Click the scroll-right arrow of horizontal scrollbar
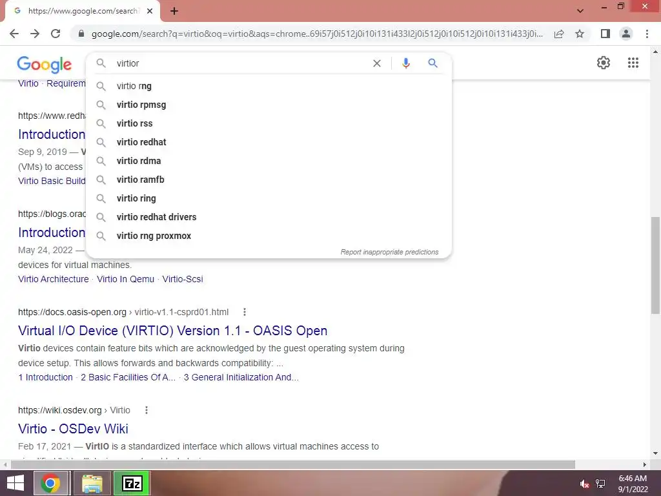 645,464
